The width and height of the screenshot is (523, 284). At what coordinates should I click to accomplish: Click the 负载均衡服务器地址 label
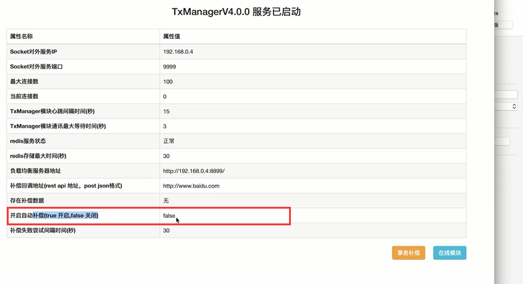tap(35, 171)
